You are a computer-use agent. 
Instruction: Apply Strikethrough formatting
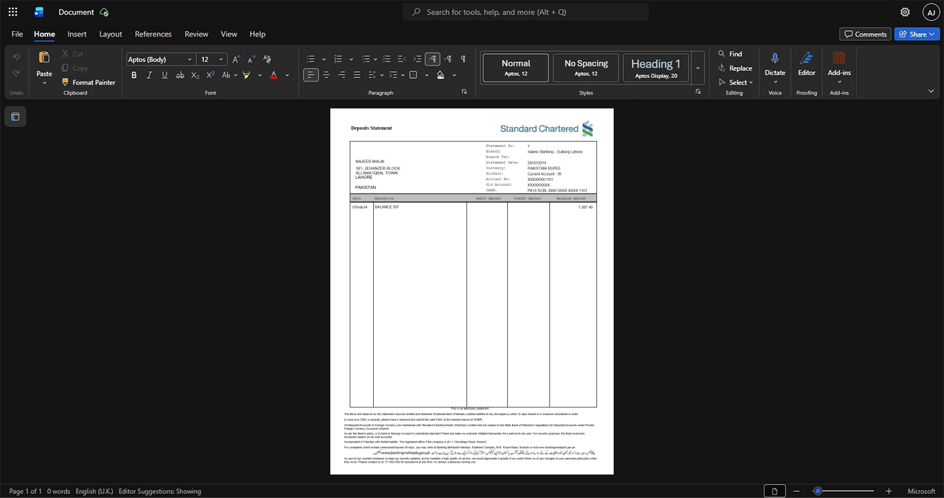[x=180, y=75]
